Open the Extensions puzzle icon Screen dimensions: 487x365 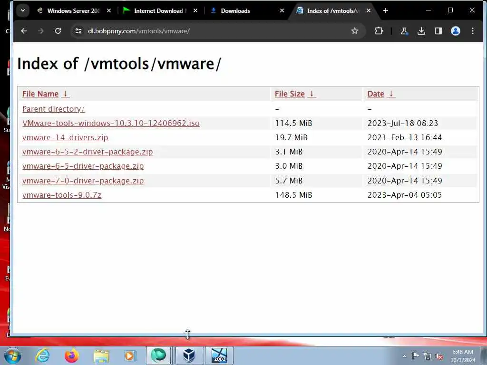(x=379, y=31)
